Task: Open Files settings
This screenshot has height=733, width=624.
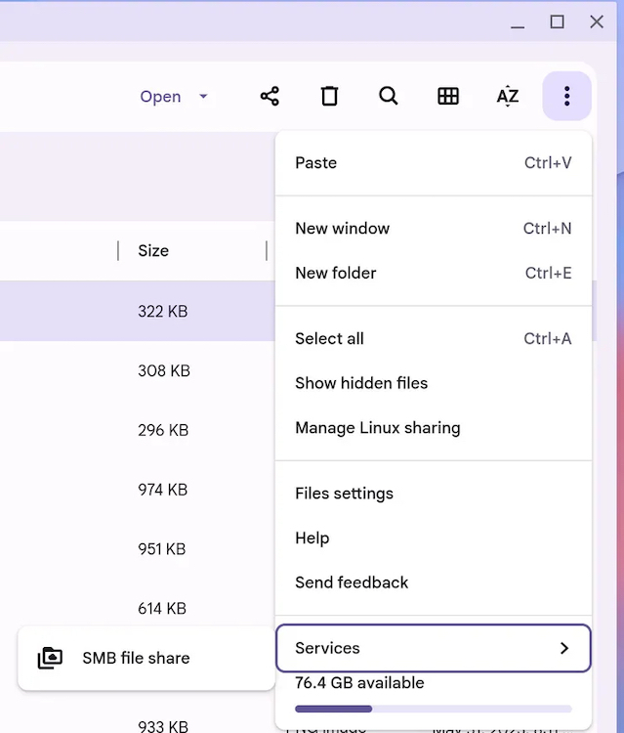Action: coord(345,494)
